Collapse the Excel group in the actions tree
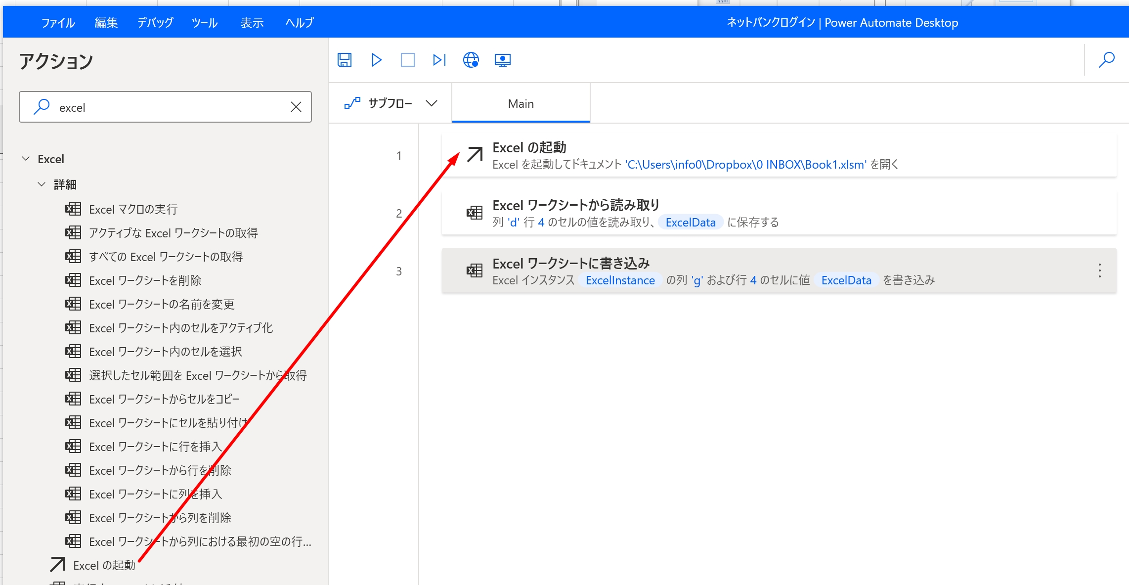1129x585 pixels. [26, 159]
